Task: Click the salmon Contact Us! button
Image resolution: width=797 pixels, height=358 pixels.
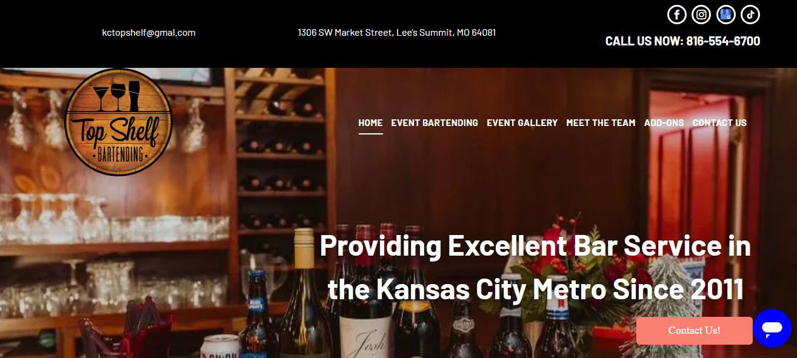Action: [x=694, y=331]
